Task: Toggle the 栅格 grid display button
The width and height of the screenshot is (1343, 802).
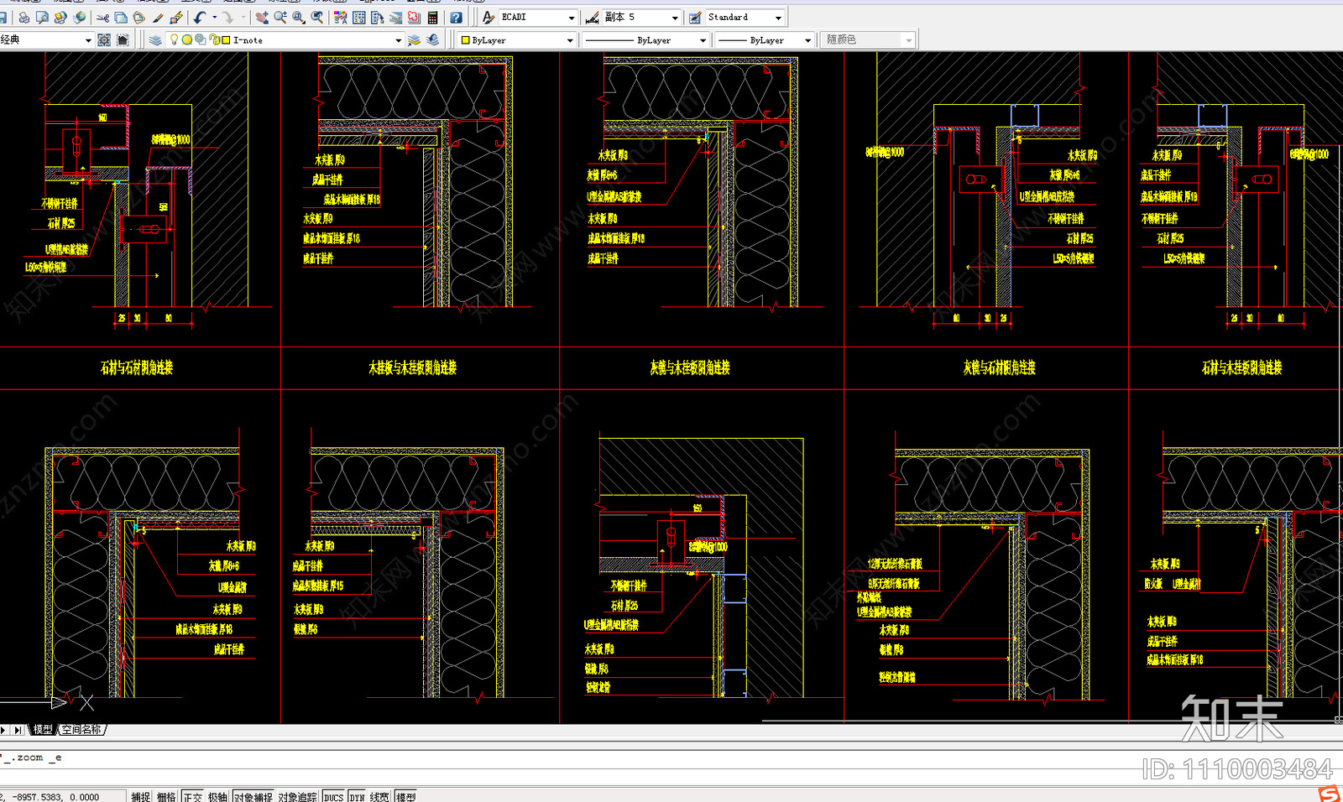Action: (x=166, y=797)
